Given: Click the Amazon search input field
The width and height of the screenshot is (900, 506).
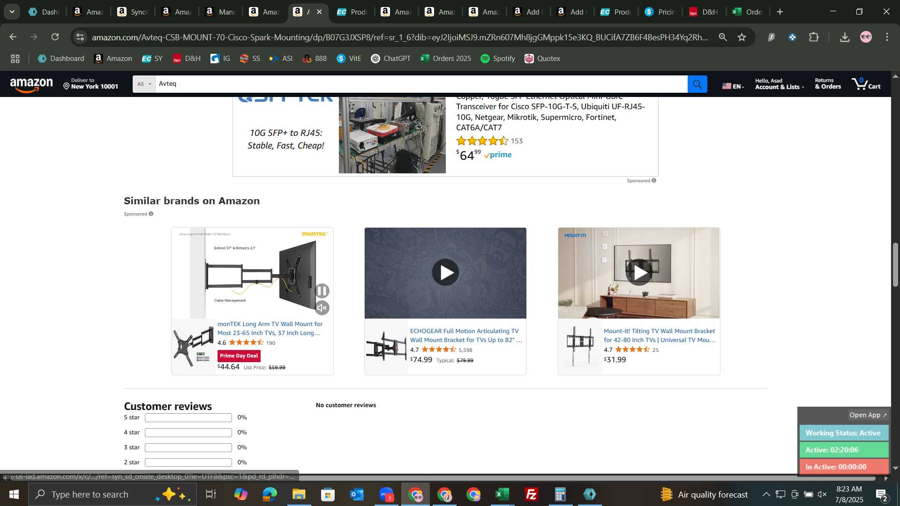Looking at the screenshot, I should coord(421,84).
